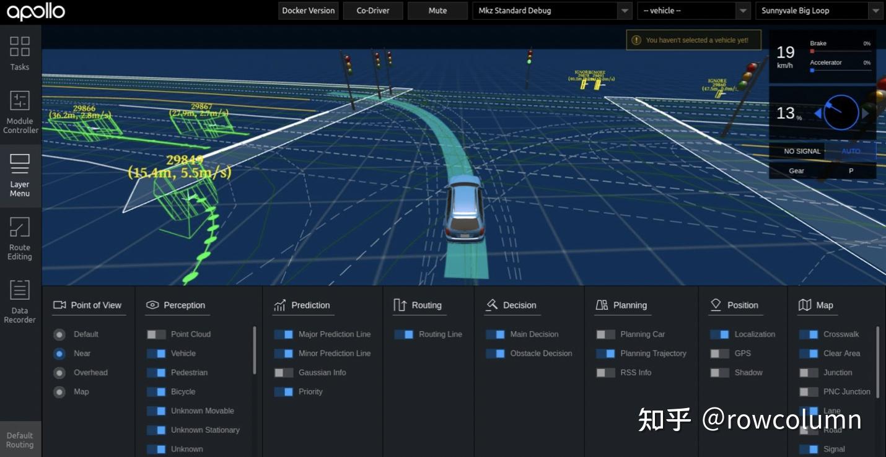Image resolution: width=886 pixels, height=457 pixels.
Task: Click the Default Routing button
Action: (x=20, y=440)
